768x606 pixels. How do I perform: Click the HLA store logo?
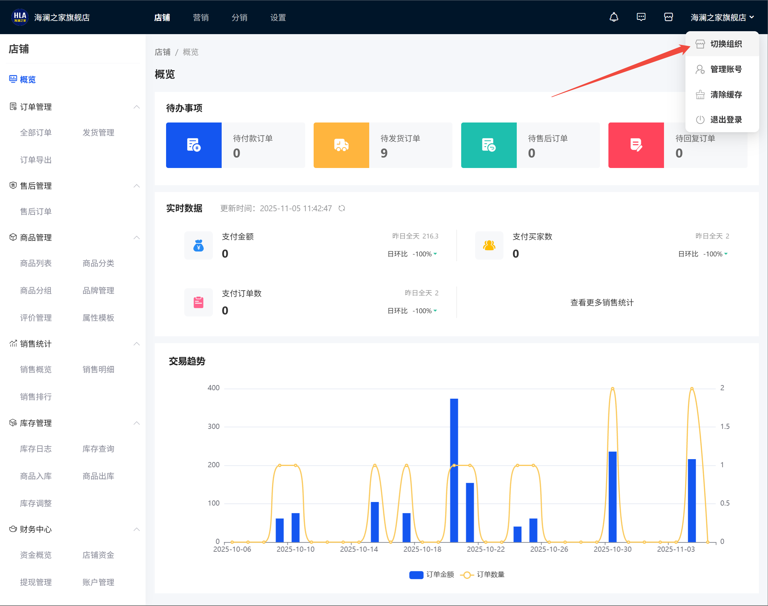tap(20, 17)
